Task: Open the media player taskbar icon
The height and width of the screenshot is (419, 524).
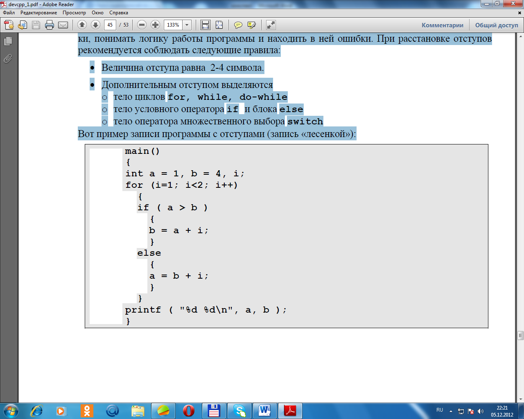Action: coord(61,410)
